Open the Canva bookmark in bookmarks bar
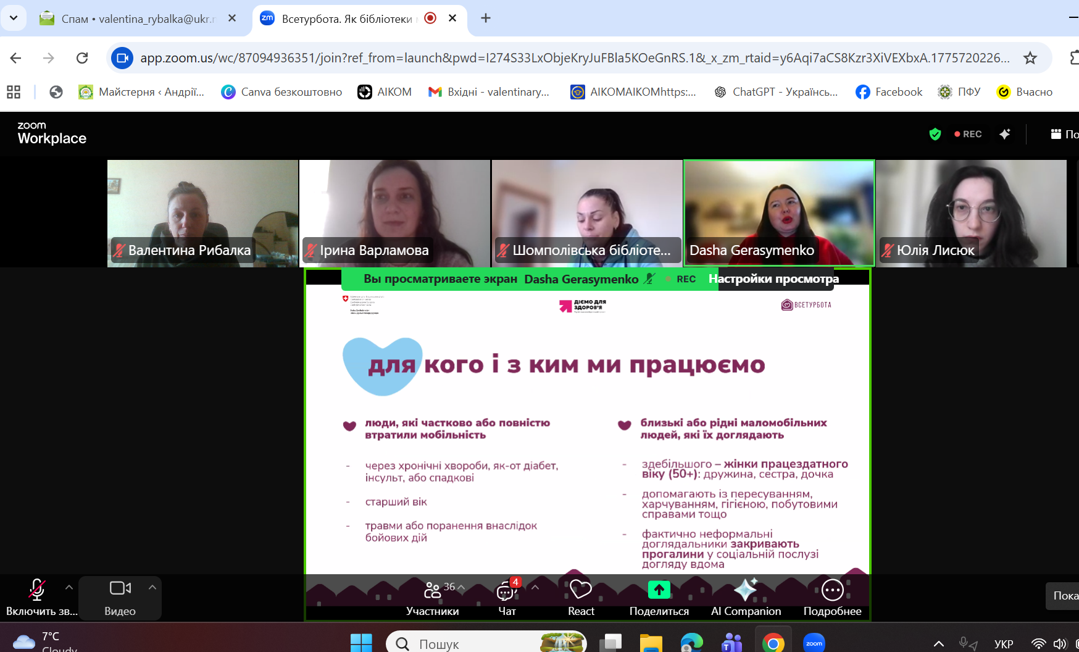The width and height of the screenshot is (1079, 652). click(x=281, y=92)
